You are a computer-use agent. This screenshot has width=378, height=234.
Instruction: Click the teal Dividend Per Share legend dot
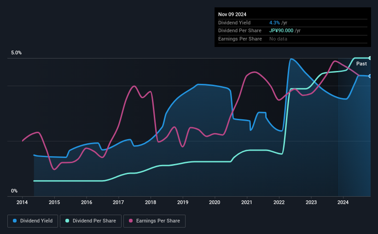tap(67, 221)
